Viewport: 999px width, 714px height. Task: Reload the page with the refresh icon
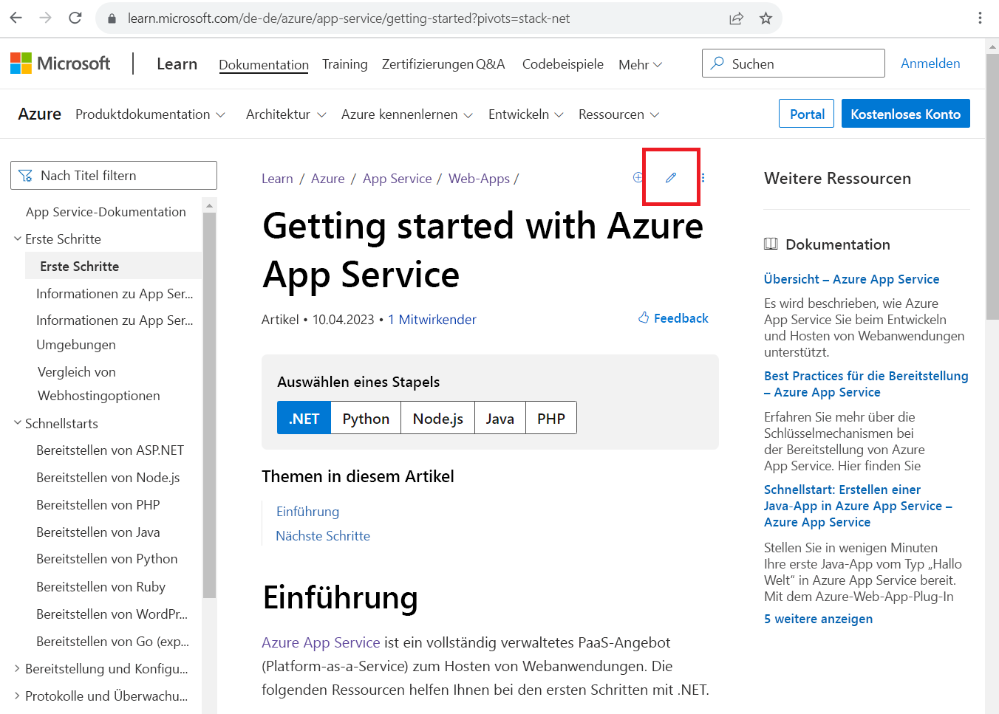tap(75, 18)
